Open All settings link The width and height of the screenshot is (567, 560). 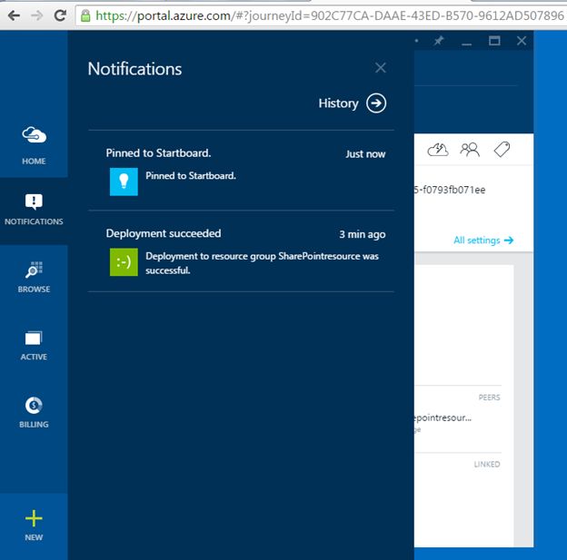(483, 241)
